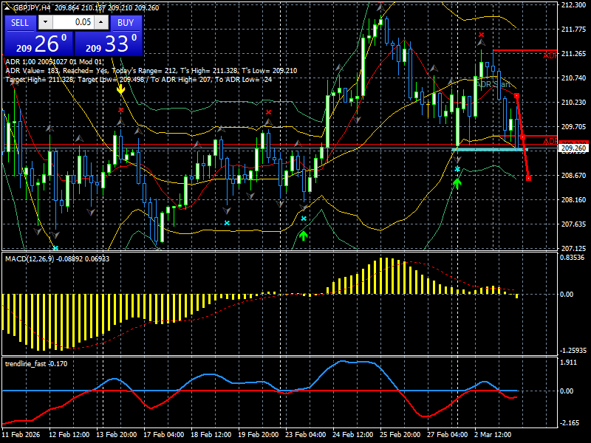Select the cyan horizontal support line

coord(489,150)
